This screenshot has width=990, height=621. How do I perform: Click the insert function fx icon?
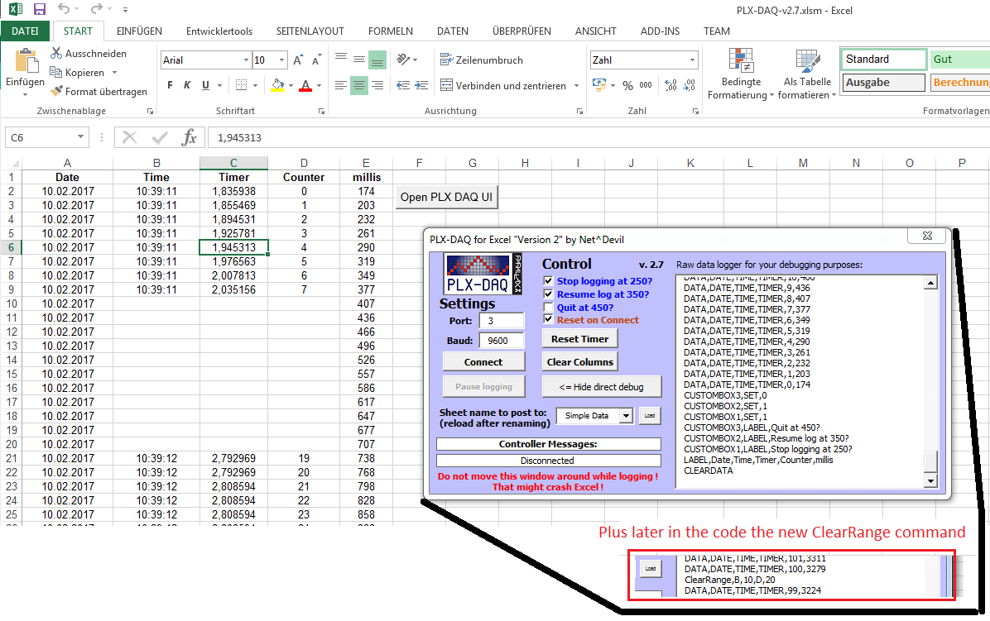point(189,137)
